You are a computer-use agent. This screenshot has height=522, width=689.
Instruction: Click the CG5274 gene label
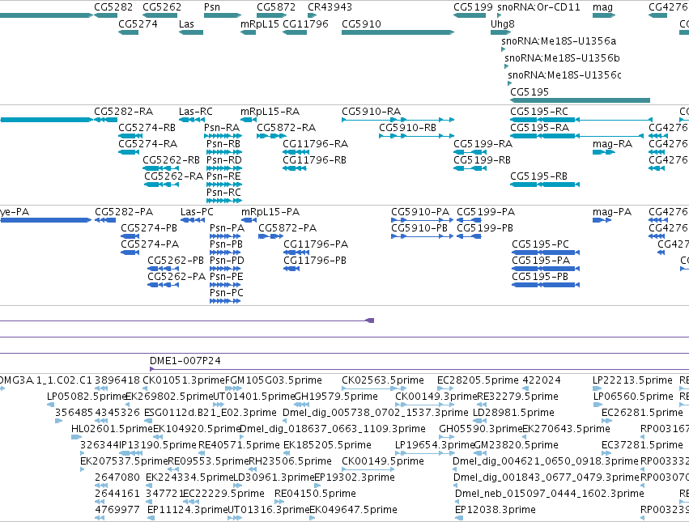pyautogui.click(x=138, y=24)
